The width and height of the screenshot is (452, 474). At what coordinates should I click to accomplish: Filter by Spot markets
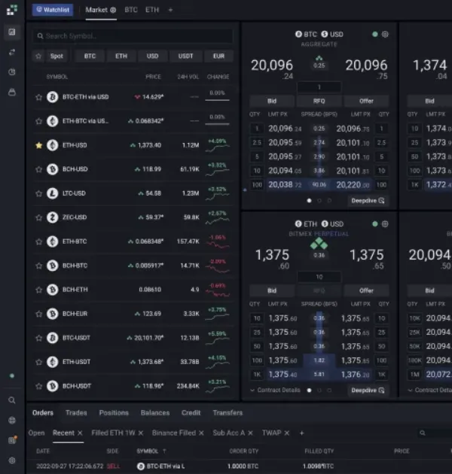pos(56,56)
